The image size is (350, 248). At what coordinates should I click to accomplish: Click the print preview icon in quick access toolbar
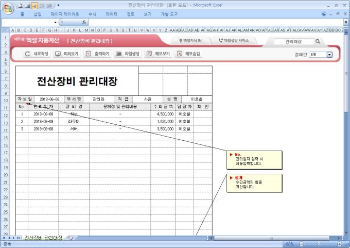[21, 5]
